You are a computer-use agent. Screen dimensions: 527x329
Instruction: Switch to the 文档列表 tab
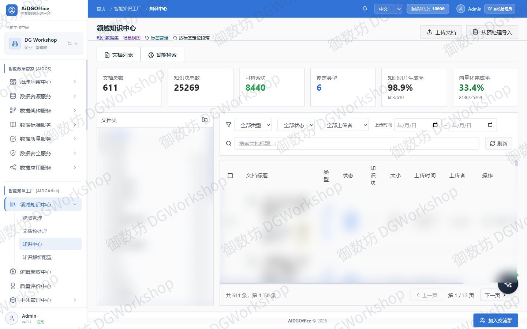click(119, 55)
